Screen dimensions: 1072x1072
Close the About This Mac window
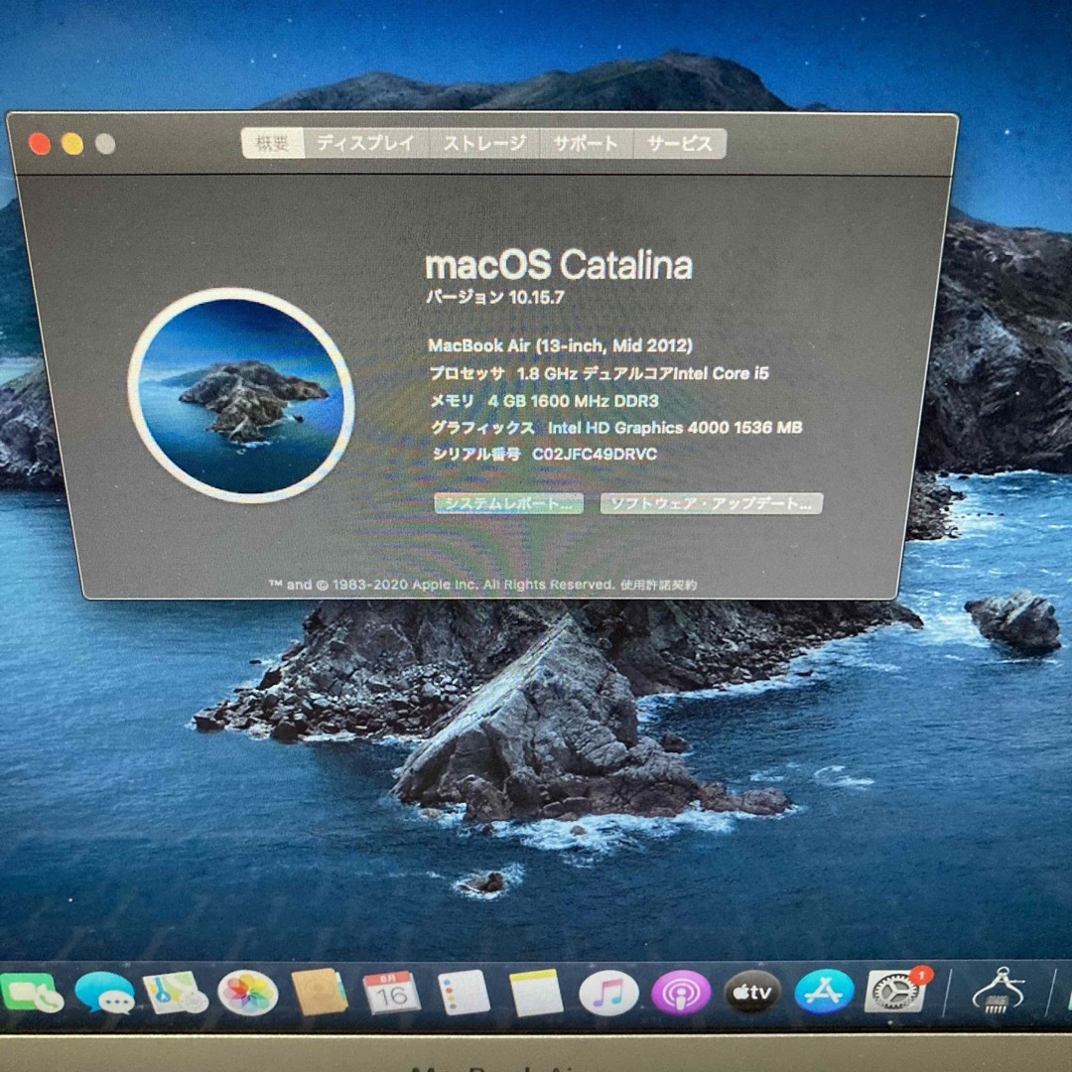pyautogui.click(x=40, y=144)
